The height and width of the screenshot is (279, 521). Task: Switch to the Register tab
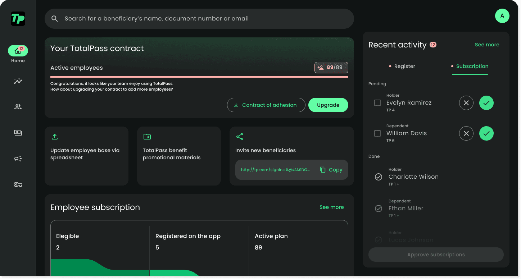[402, 66]
